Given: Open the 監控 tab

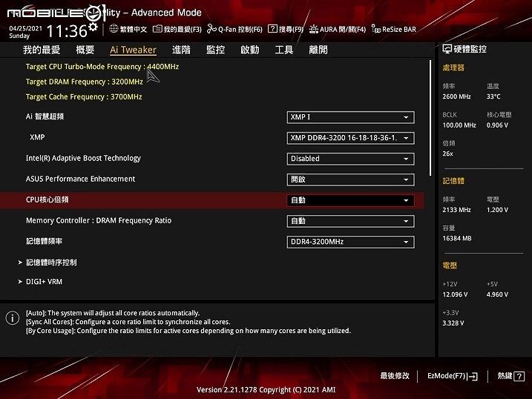Looking at the screenshot, I should click(215, 50).
